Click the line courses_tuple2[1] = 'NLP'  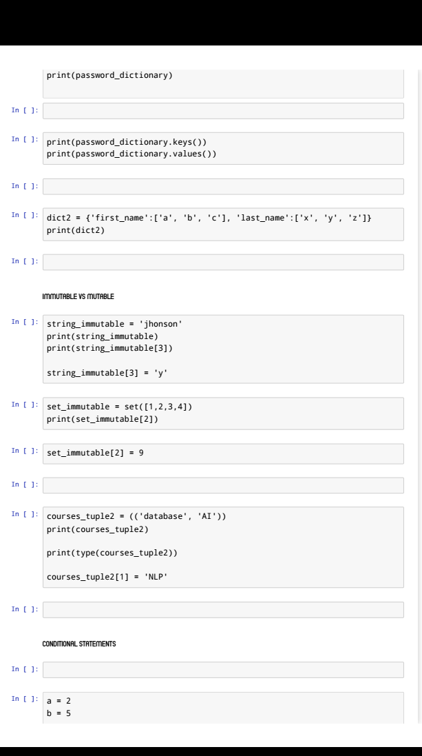click(x=107, y=577)
